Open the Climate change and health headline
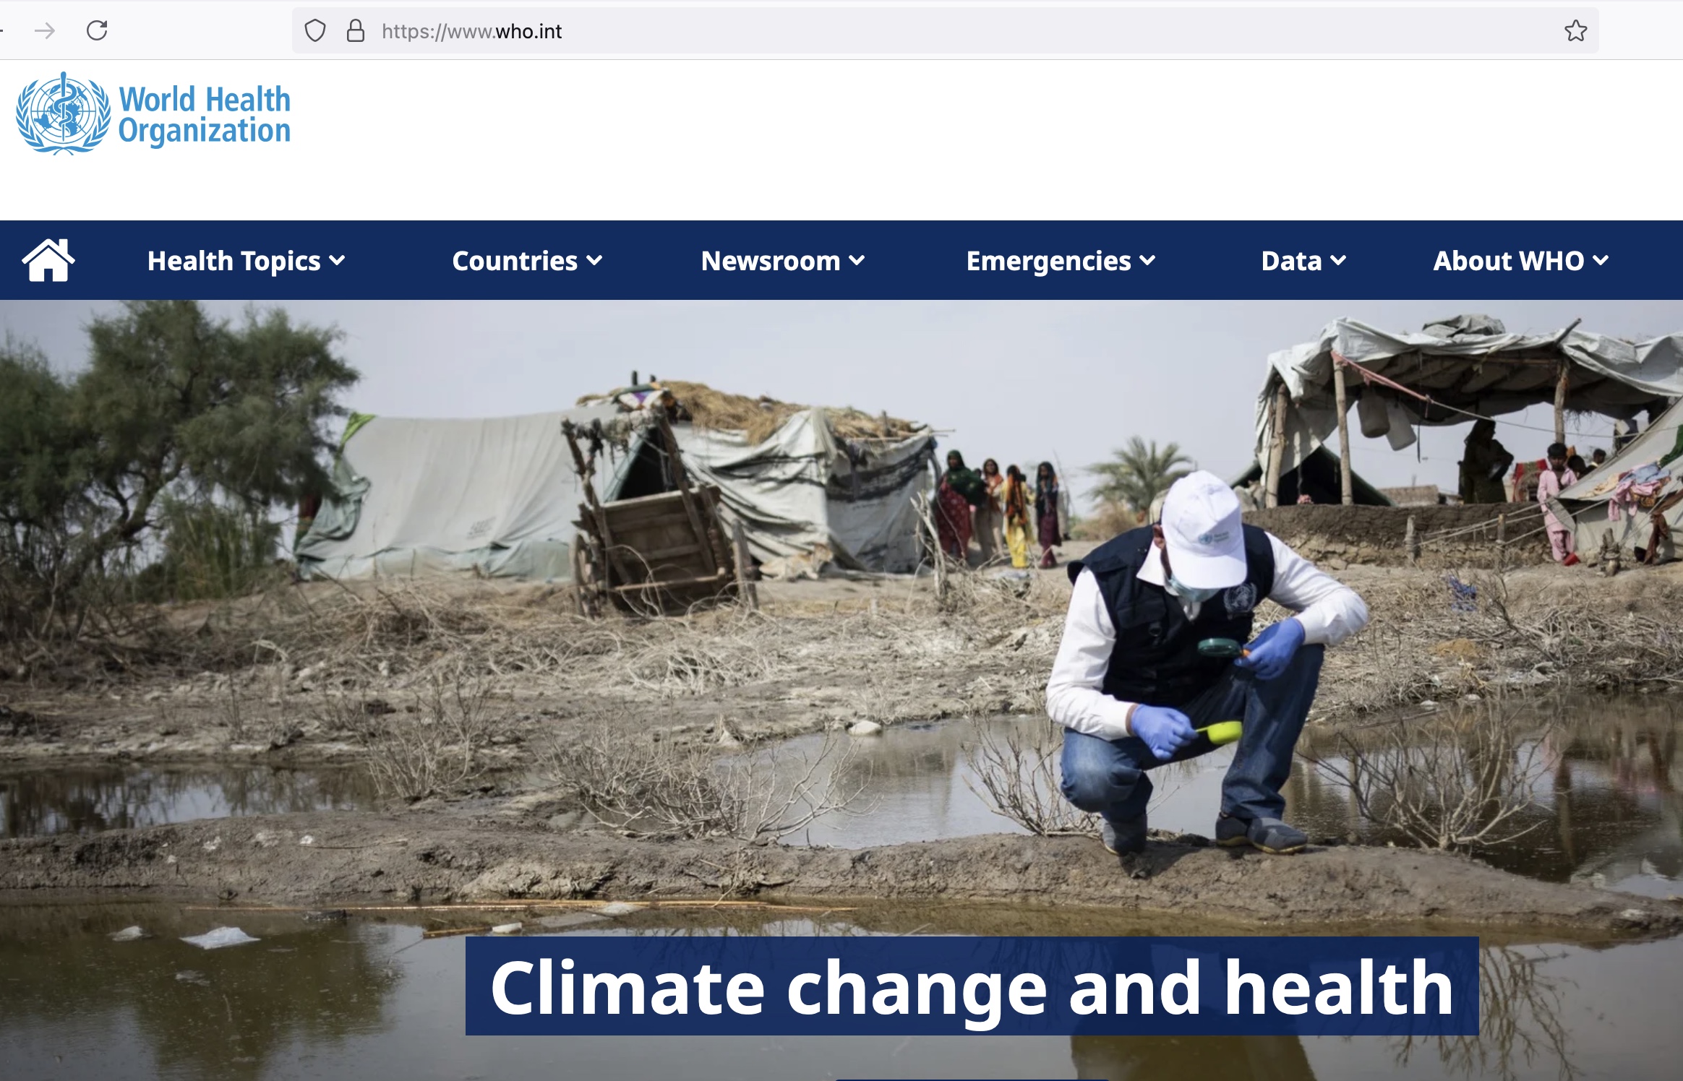Image resolution: width=1683 pixels, height=1081 pixels. pos(972,986)
